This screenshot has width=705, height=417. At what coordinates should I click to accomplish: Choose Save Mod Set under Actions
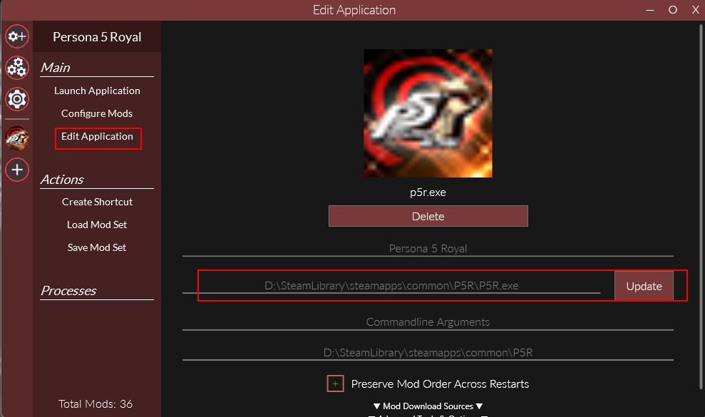click(x=97, y=247)
